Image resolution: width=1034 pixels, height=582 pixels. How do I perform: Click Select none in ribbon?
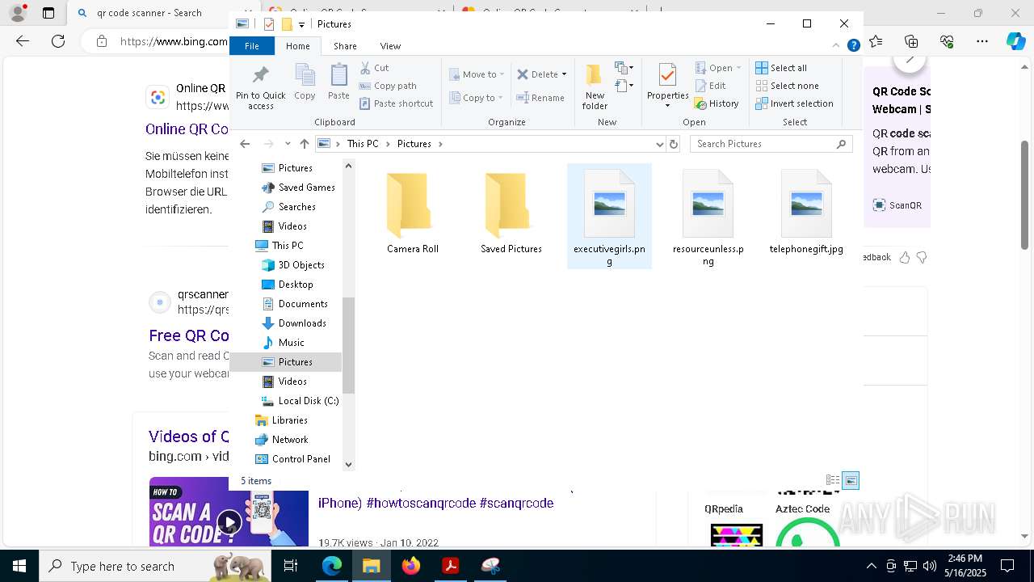click(x=787, y=86)
